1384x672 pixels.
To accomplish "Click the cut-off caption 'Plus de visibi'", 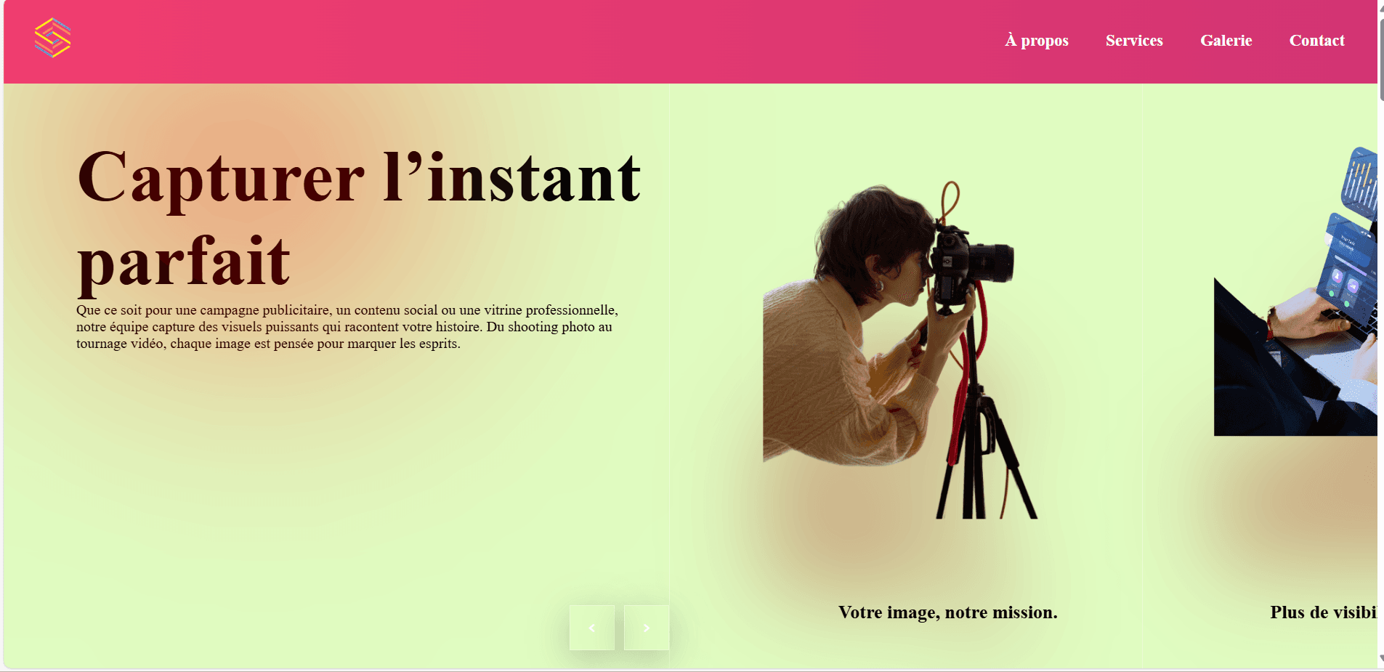I will pyautogui.click(x=1323, y=612).
